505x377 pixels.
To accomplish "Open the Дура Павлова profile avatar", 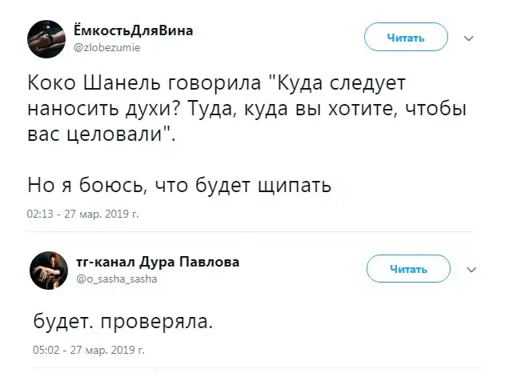I will pyautogui.click(x=50, y=271).
